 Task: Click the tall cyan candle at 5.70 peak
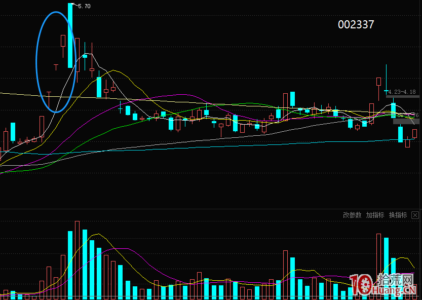coord(70,35)
